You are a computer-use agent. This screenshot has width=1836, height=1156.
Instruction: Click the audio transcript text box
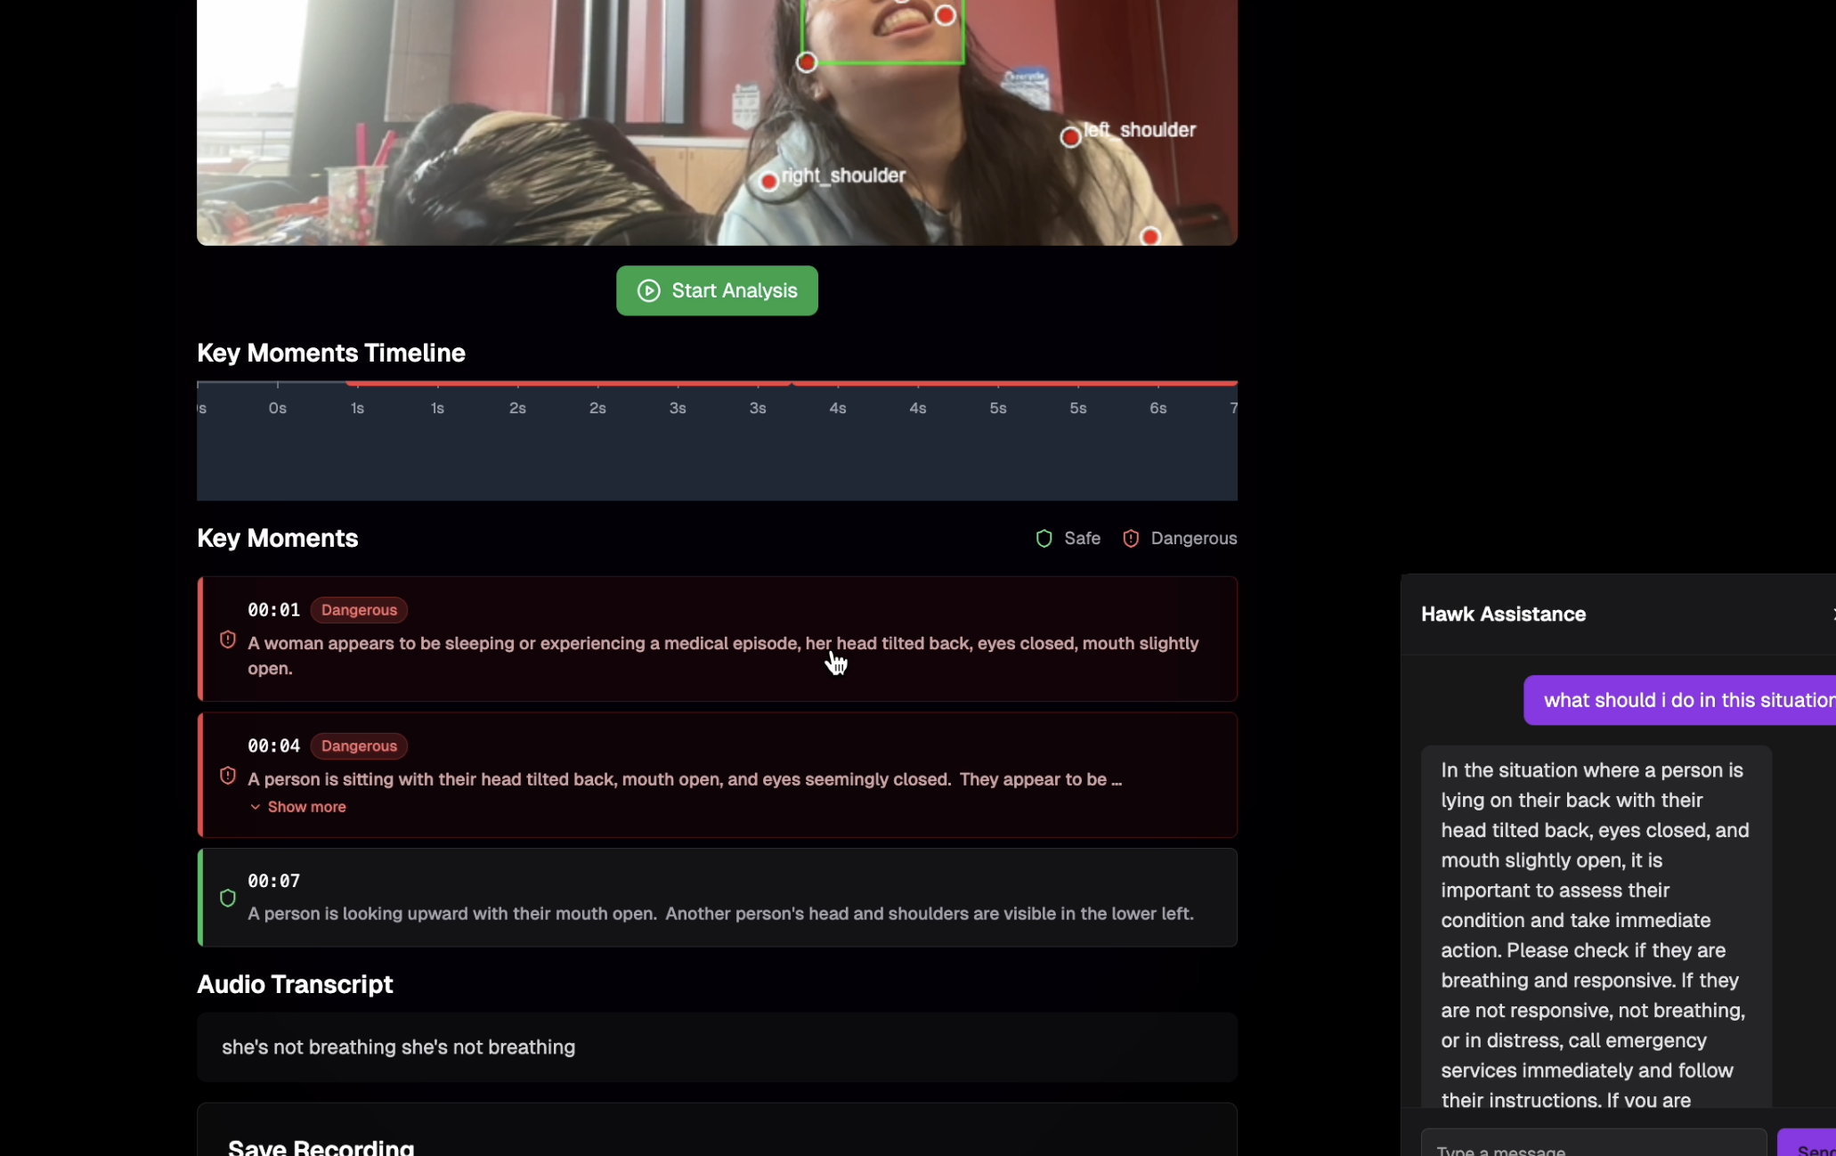click(717, 1047)
